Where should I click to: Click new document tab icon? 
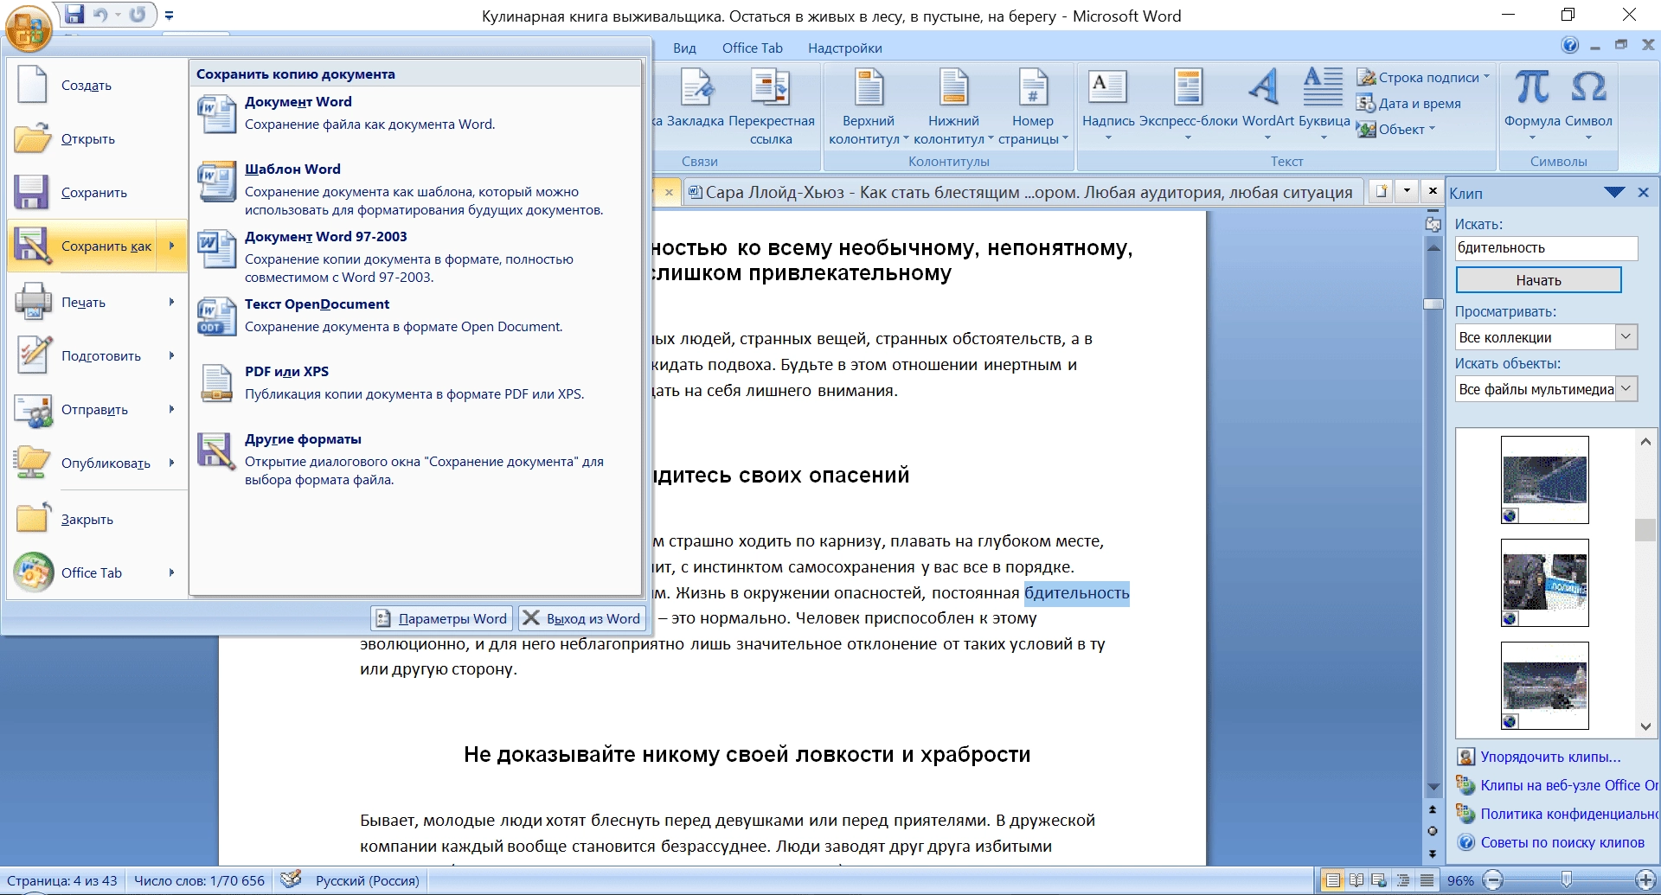(1382, 191)
